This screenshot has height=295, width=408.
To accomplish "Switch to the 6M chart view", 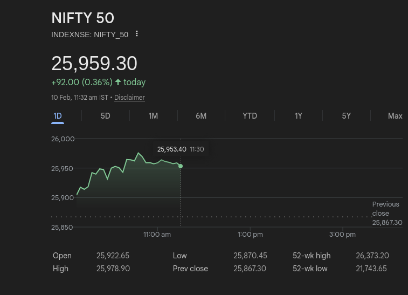I will point(201,116).
